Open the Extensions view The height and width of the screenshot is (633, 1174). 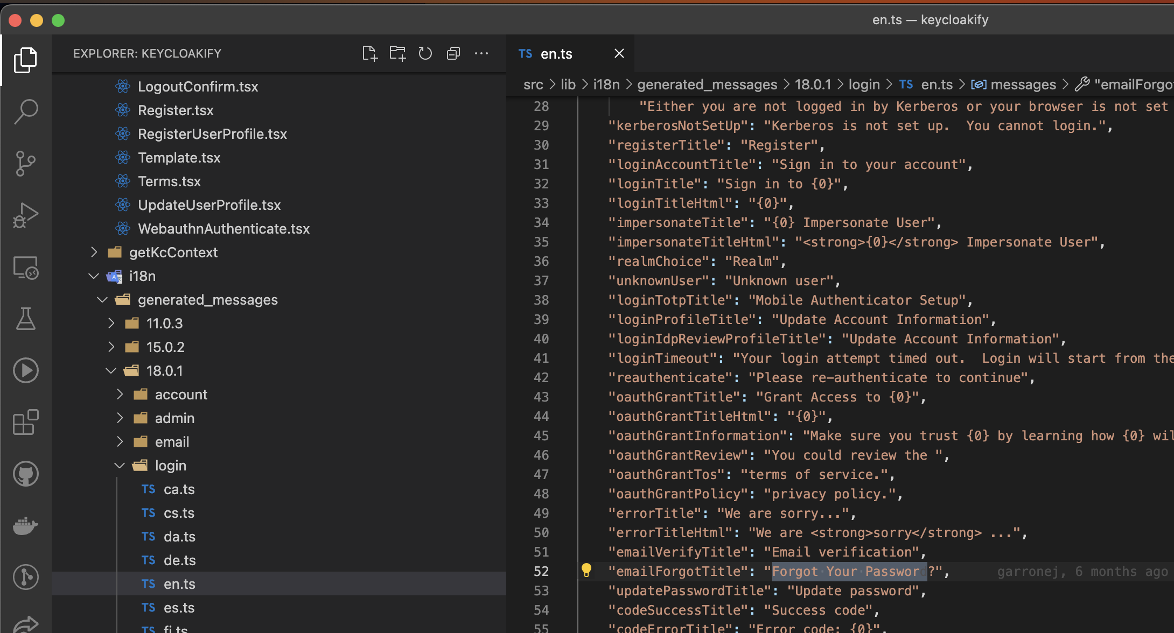pyautogui.click(x=25, y=423)
